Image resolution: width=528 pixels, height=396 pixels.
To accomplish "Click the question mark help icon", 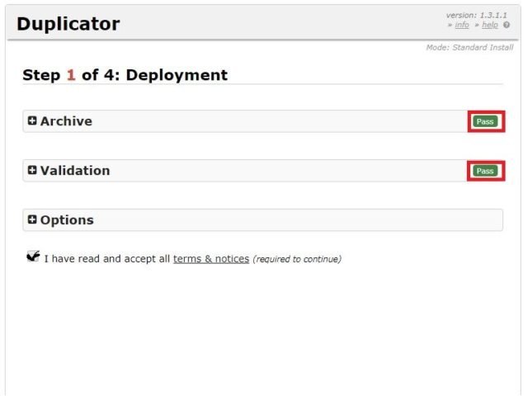I will click(x=507, y=25).
